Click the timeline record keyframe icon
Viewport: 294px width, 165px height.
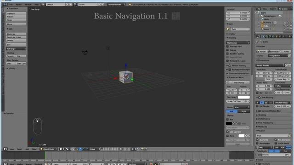(x=151, y=164)
